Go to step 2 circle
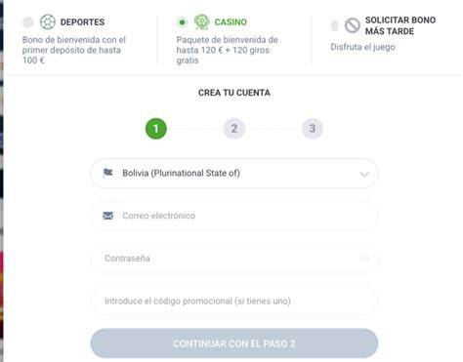 click(234, 129)
